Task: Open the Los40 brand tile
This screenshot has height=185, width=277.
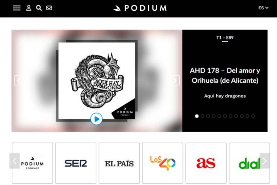Action: [x=163, y=163]
